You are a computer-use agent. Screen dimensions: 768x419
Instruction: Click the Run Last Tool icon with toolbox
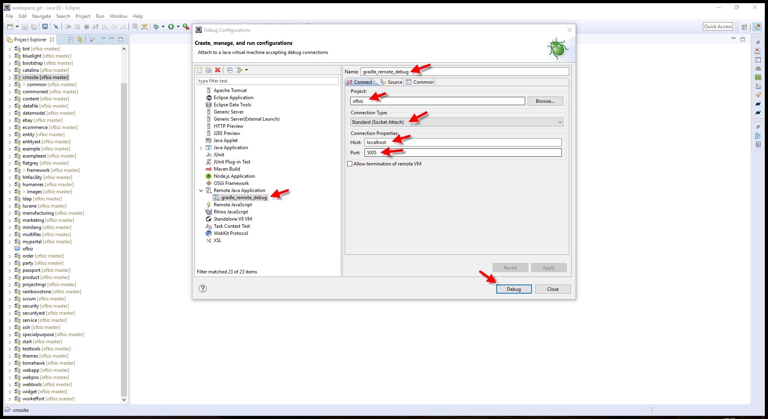pos(186,27)
